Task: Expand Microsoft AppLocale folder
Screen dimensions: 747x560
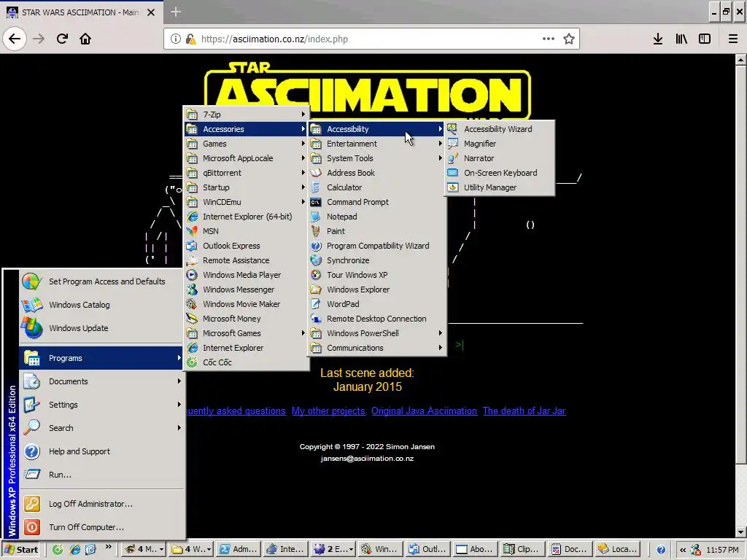Action: pyautogui.click(x=247, y=158)
